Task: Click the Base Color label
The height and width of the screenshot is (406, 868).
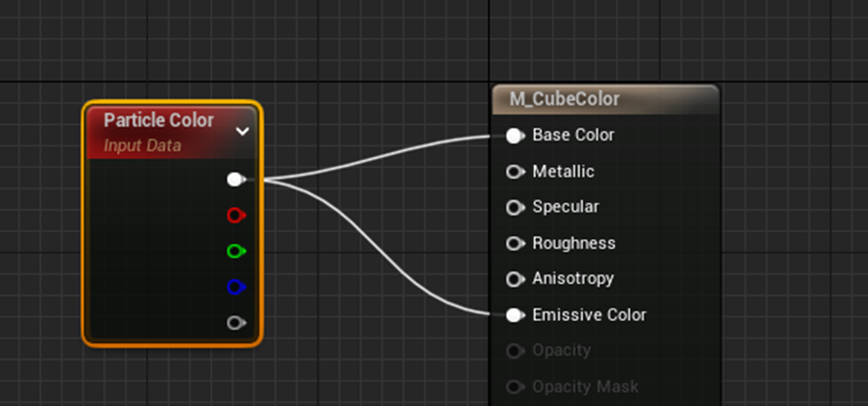Action: click(x=573, y=135)
